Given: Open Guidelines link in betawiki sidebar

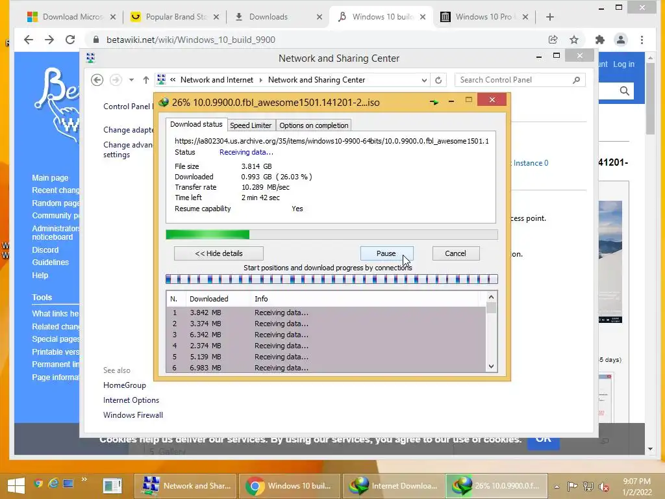Looking at the screenshot, I should [x=50, y=262].
